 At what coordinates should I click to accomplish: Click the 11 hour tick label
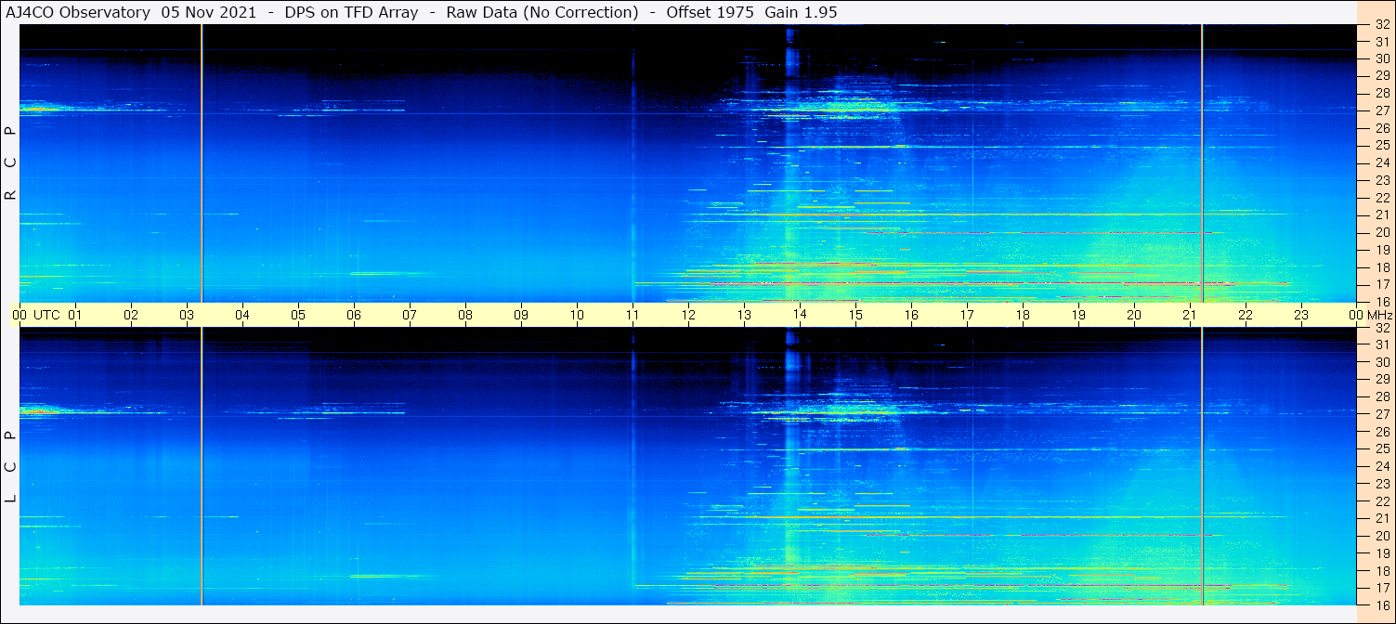point(633,315)
